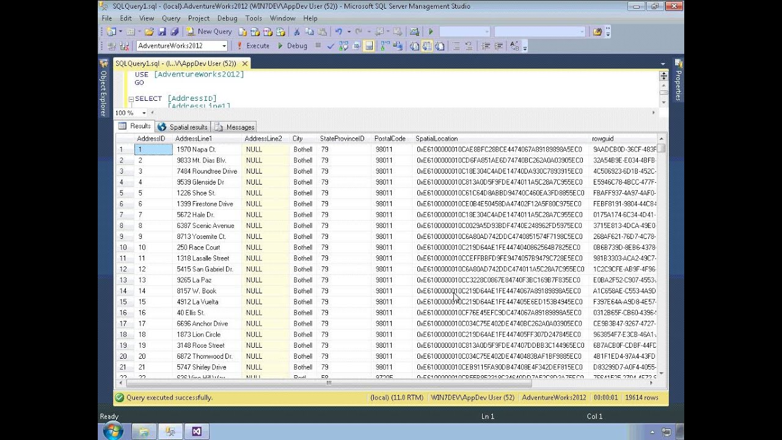
Task: Click the Decrease Indent icon
Action: coord(486,46)
